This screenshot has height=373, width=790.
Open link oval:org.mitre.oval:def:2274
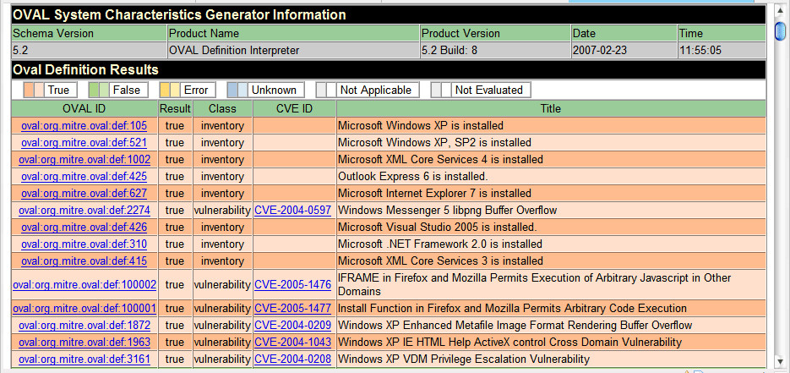point(84,211)
